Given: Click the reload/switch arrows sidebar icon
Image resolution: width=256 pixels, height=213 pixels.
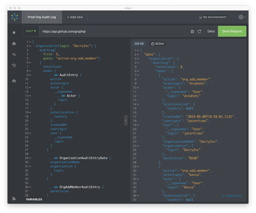Looking at the screenshot, I should [x=14, y=54].
